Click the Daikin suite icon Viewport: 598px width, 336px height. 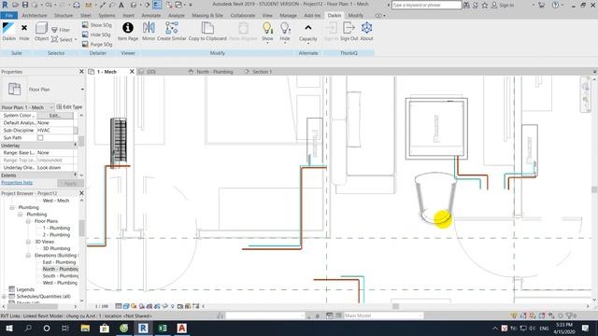click(8, 28)
